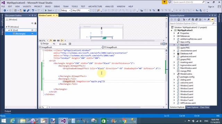Click the Start debugging button
Screen dimensions: 222x124
(x=49, y=10)
